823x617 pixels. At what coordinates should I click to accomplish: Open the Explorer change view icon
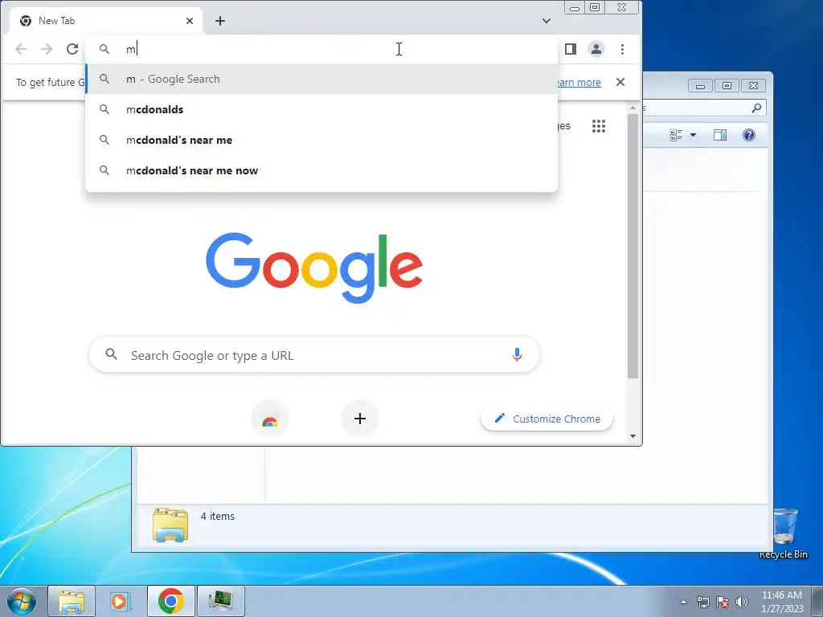[676, 135]
